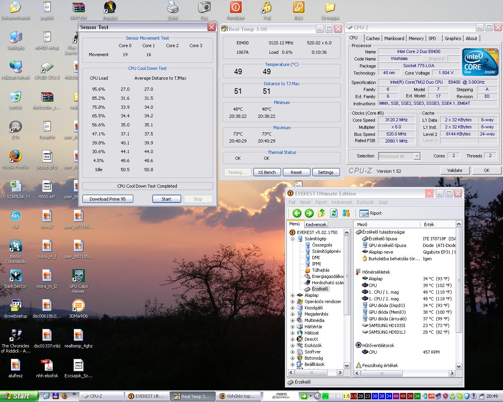
Task: Open the Memory tab in CPU-Z
Action: (416, 38)
